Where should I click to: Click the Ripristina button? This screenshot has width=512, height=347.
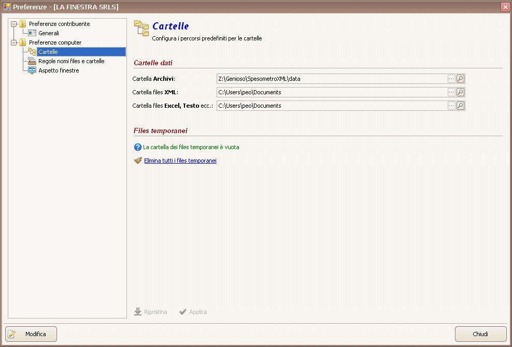[151, 312]
